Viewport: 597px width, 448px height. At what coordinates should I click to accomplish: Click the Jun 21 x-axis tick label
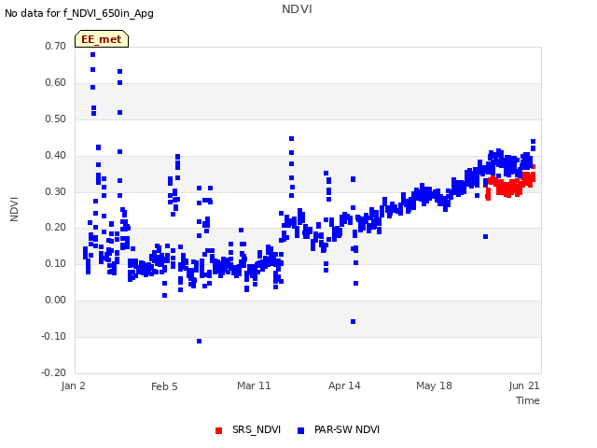(524, 385)
